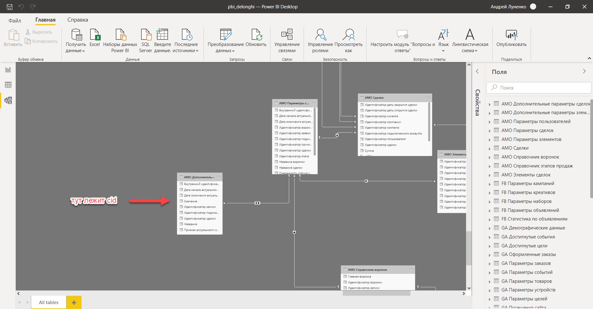Open Преобразование данных

coord(225,40)
